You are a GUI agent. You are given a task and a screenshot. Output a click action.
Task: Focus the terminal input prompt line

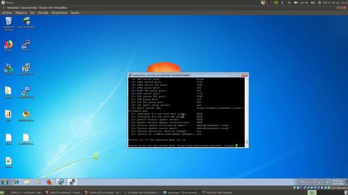click(x=183, y=146)
